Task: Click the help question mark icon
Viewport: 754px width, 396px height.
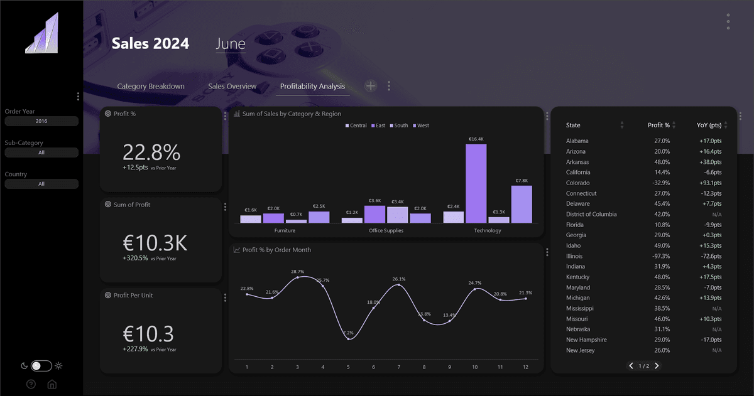Action: [31, 384]
